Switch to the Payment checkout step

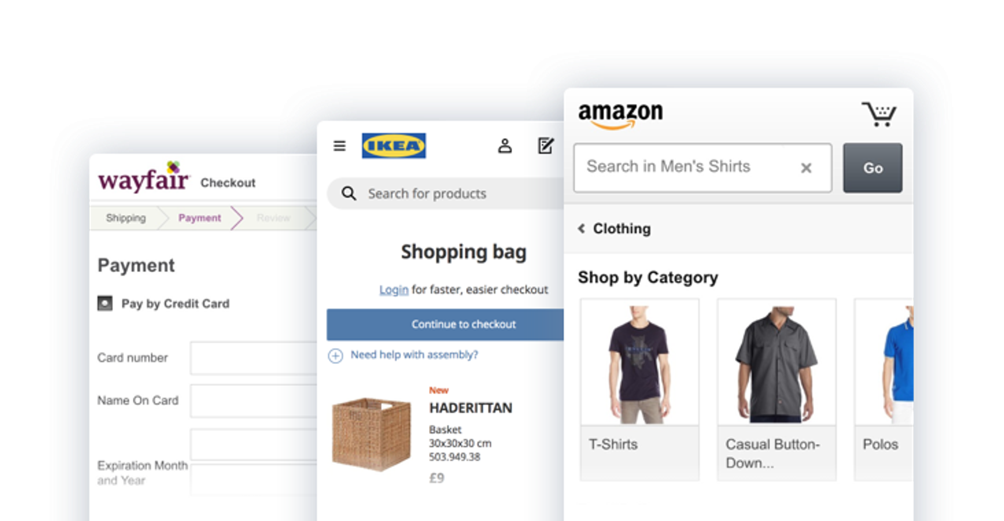tap(199, 217)
